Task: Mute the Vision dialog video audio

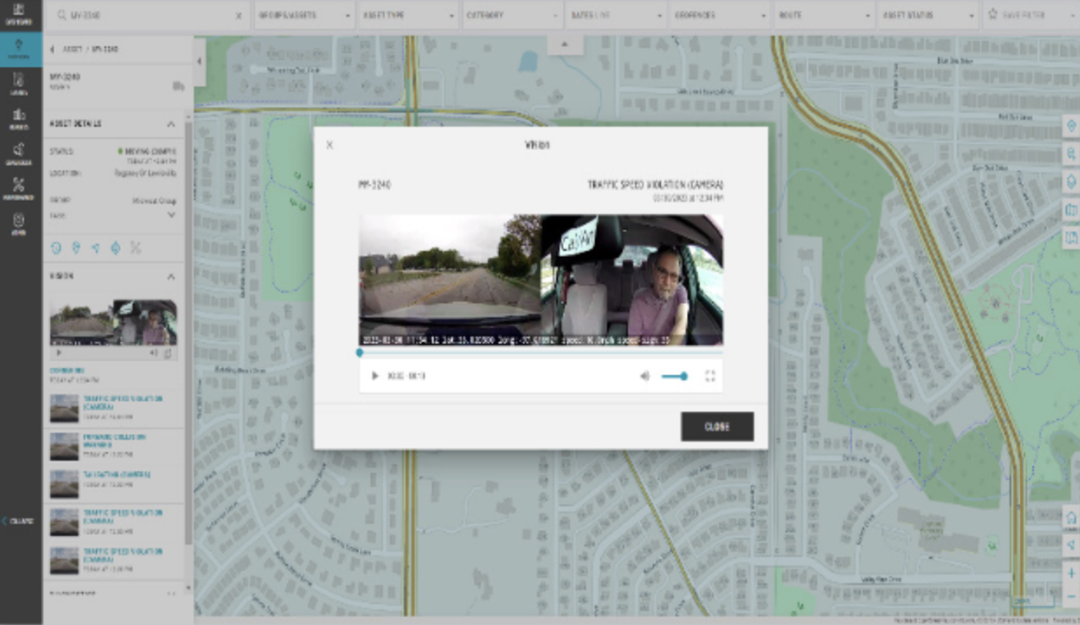Action: [645, 376]
